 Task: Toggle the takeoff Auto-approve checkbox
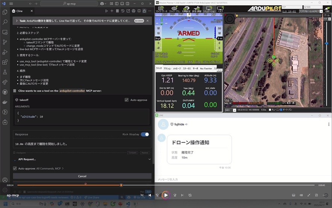127,100
